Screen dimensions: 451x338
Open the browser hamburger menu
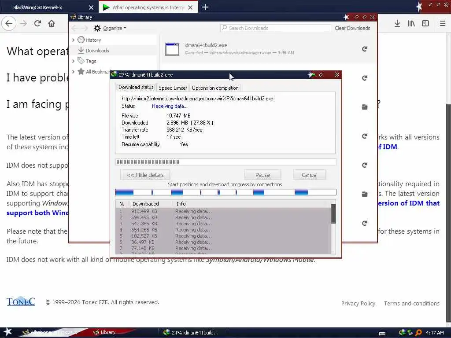(x=442, y=24)
